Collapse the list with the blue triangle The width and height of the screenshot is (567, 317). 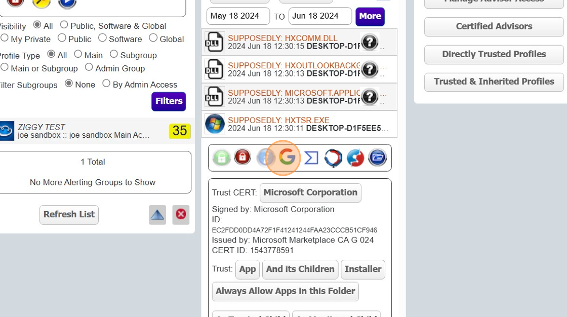(157, 215)
